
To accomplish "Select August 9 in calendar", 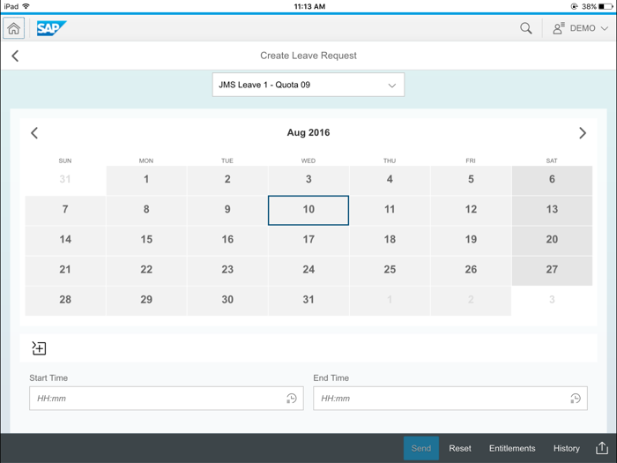I will [x=227, y=210].
